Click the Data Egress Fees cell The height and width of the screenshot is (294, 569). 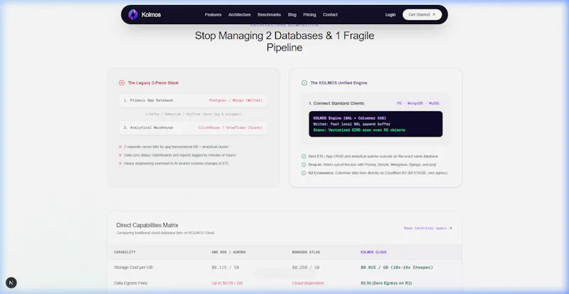pyautogui.click(x=131, y=283)
